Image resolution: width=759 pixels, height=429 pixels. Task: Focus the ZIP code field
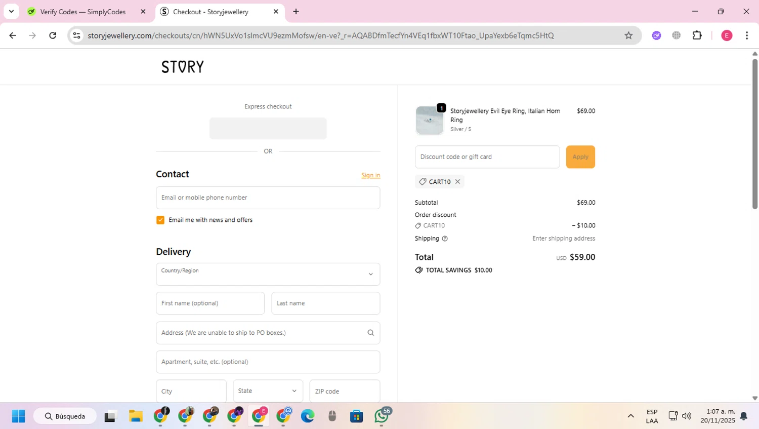click(345, 391)
